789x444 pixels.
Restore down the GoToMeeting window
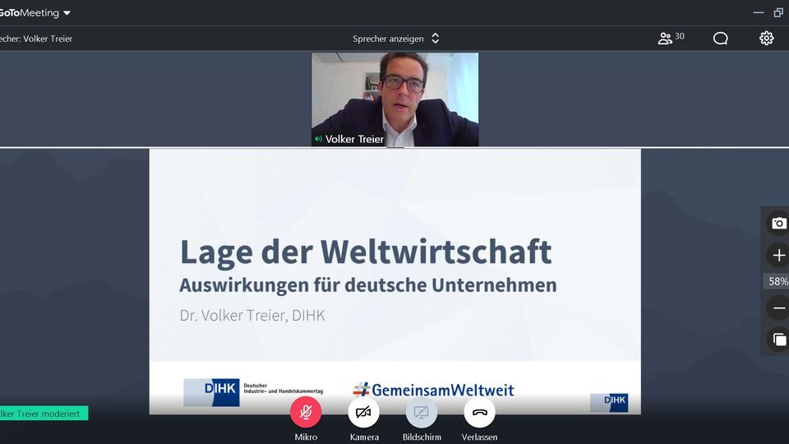[x=779, y=12]
